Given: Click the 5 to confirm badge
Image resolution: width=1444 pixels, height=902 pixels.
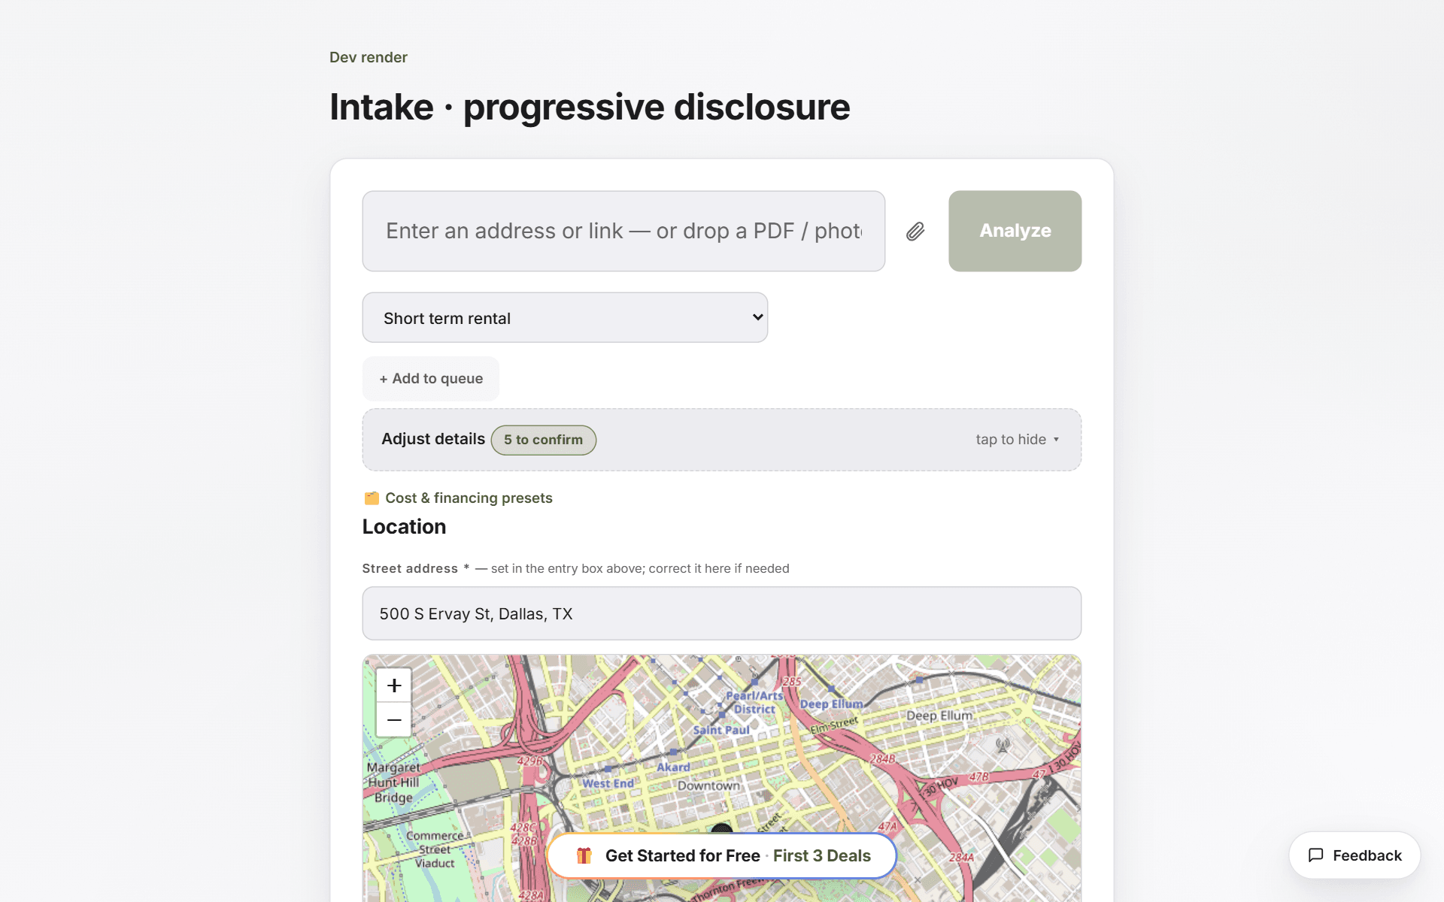Looking at the screenshot, I should [543, 440].
